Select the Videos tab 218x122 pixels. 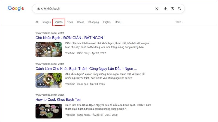click(x=59, y=22)
